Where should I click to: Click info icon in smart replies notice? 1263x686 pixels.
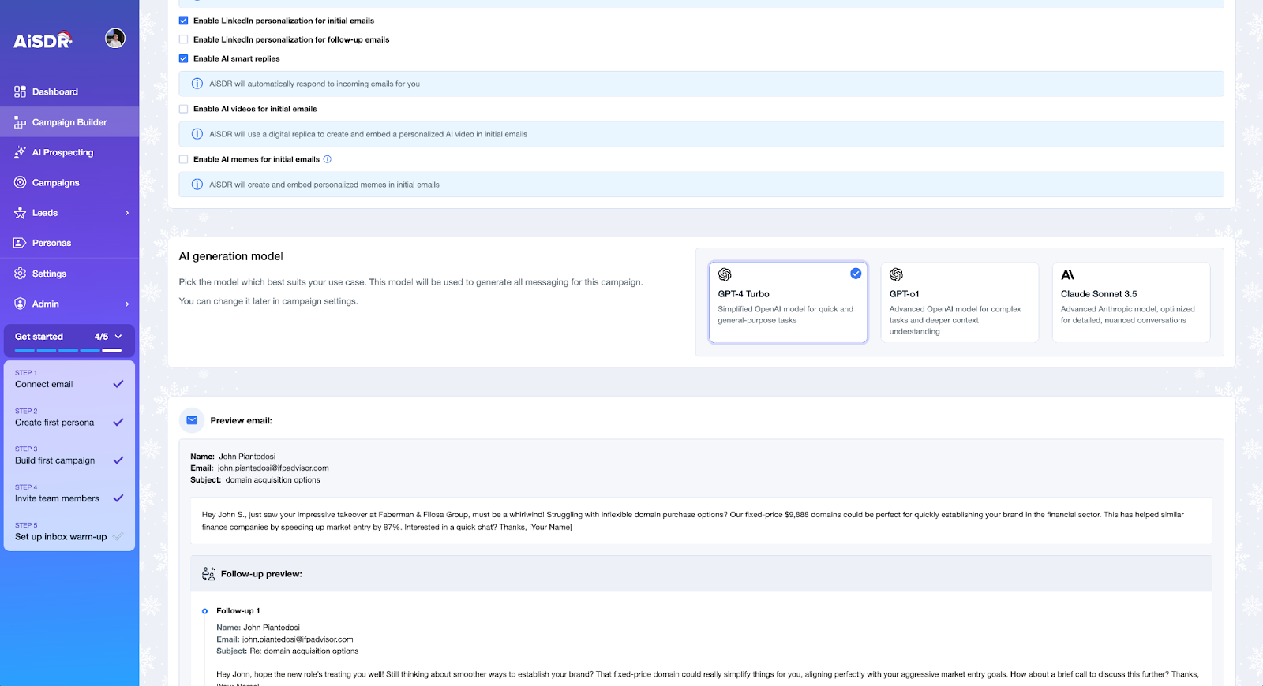pyautogui.click(x=197, y=84)
